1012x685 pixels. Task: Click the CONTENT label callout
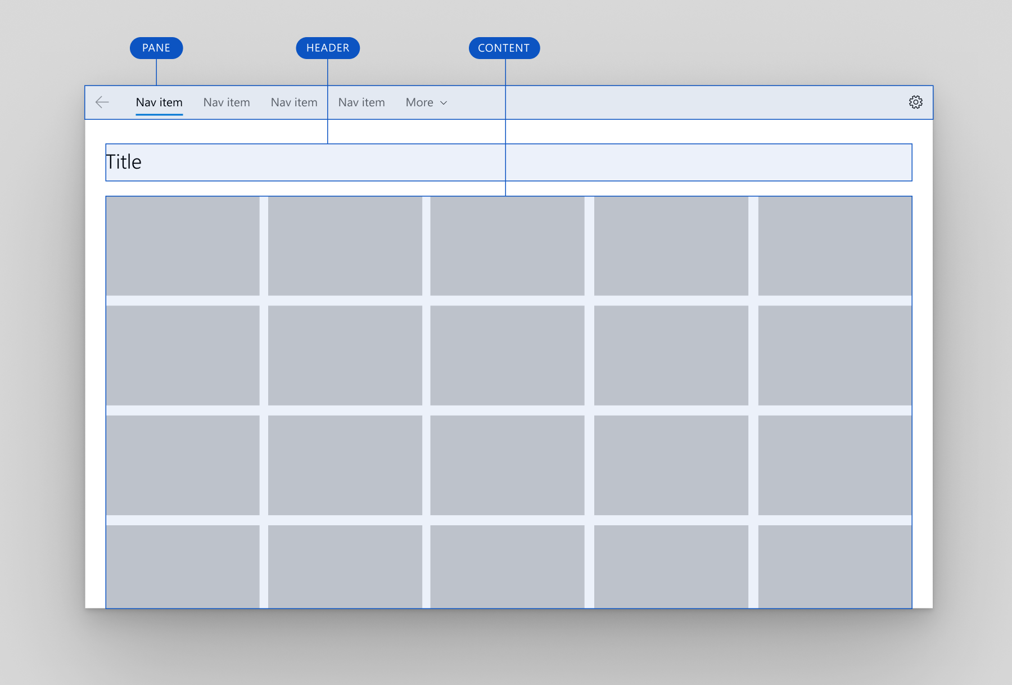[504, 48]
